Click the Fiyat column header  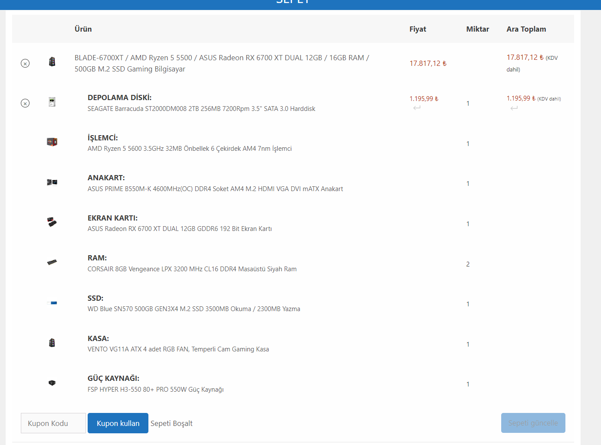417,29
